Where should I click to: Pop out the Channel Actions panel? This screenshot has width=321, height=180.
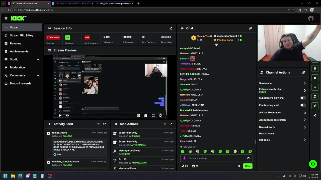pyautogui.click(x=303, y=72)
